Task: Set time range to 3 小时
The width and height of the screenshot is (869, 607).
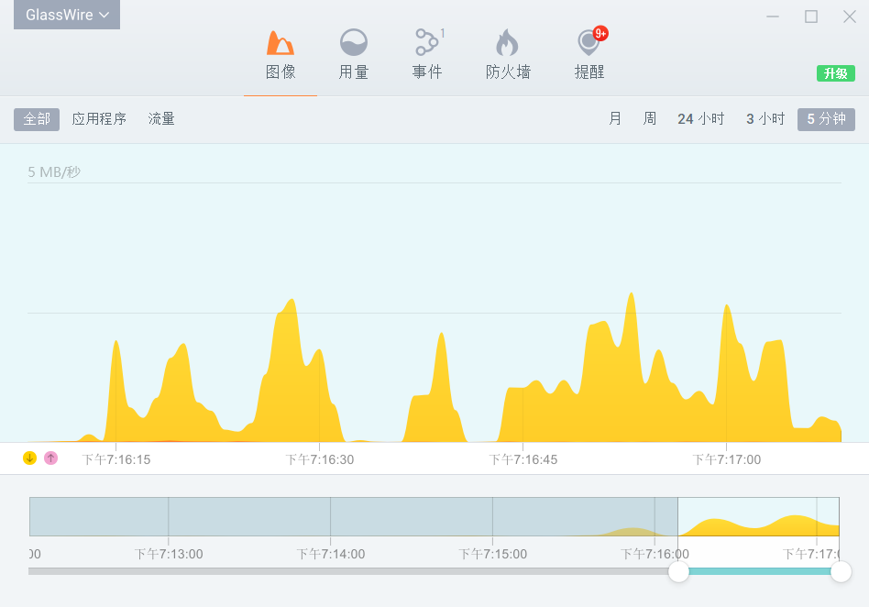Action: click(765, 119)
